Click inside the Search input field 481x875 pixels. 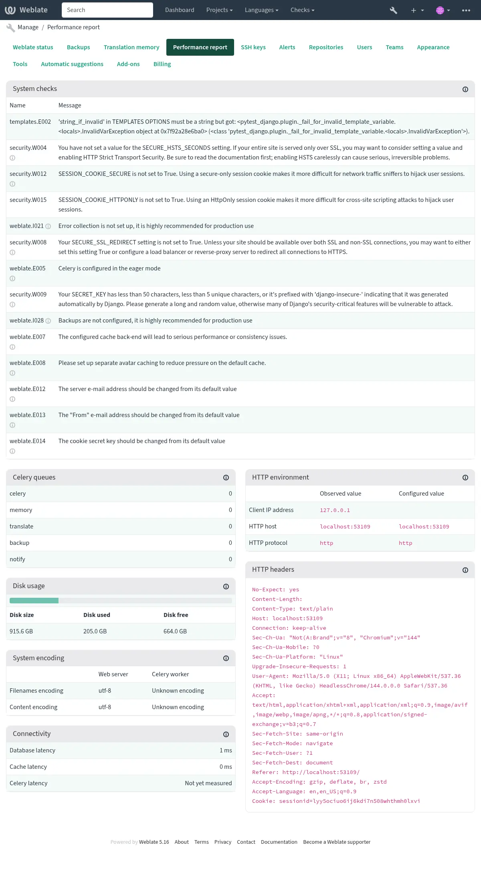click(x=107, y=10)
